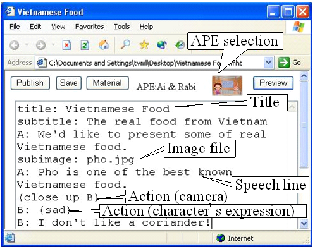The image size is (315, 249).
Task: Open the Forward button history dropdown arrow
Action: click(53, 44)
